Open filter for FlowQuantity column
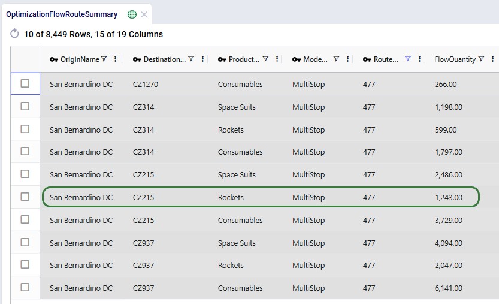499x304 pixels. coord(481,59)
